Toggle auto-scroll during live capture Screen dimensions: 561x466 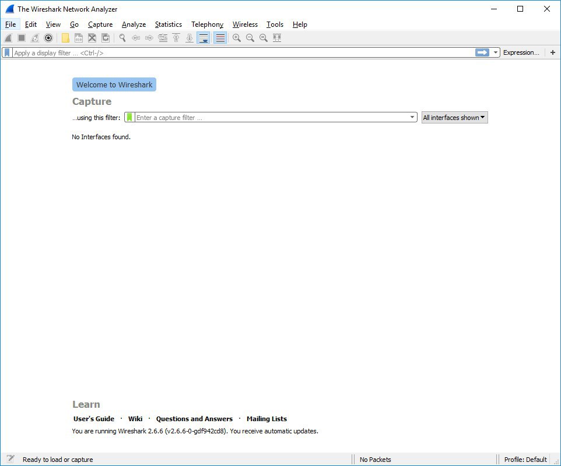[x=203, y=38]
